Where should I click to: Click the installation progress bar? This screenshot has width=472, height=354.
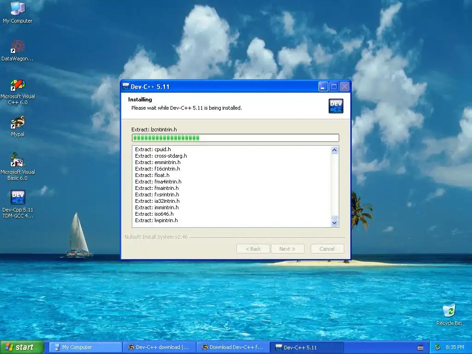pos(236,138)
